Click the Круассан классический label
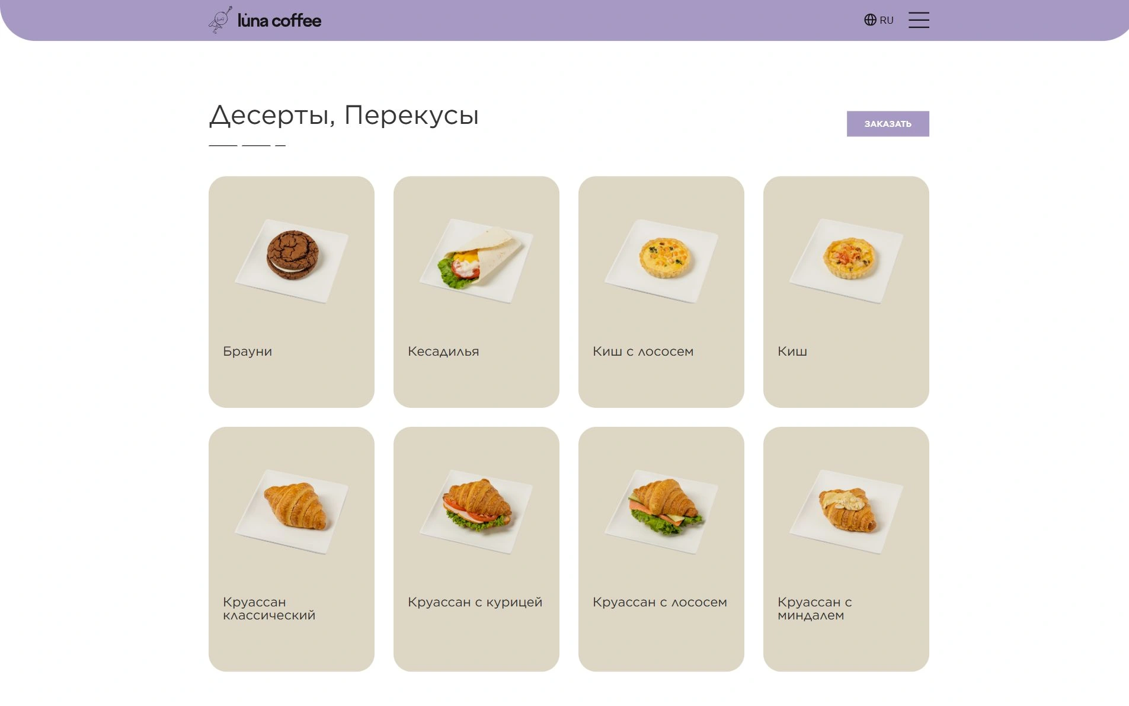The height and width of the screenshot is (706, 1129). [269, 609]
